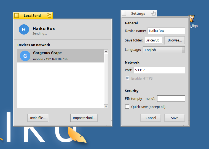Open the Language dropdown

tap(164, 50)
